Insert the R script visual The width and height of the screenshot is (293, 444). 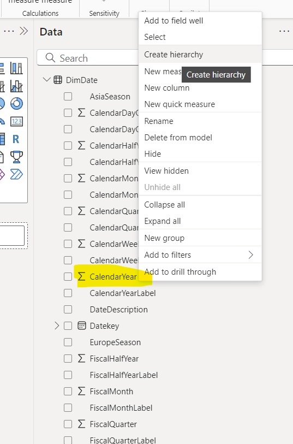click(16, 139)
